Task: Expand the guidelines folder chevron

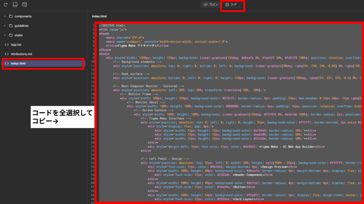Action: [5, 25]
